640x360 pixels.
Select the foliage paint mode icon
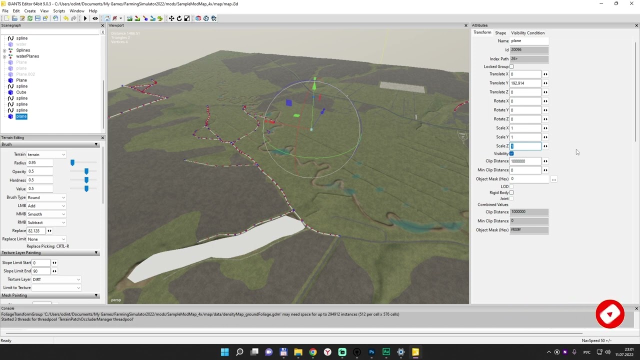pyautogui.click(x=160, y=18)
